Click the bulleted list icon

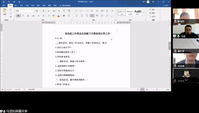pyautogui.click(x=76, y=11)
